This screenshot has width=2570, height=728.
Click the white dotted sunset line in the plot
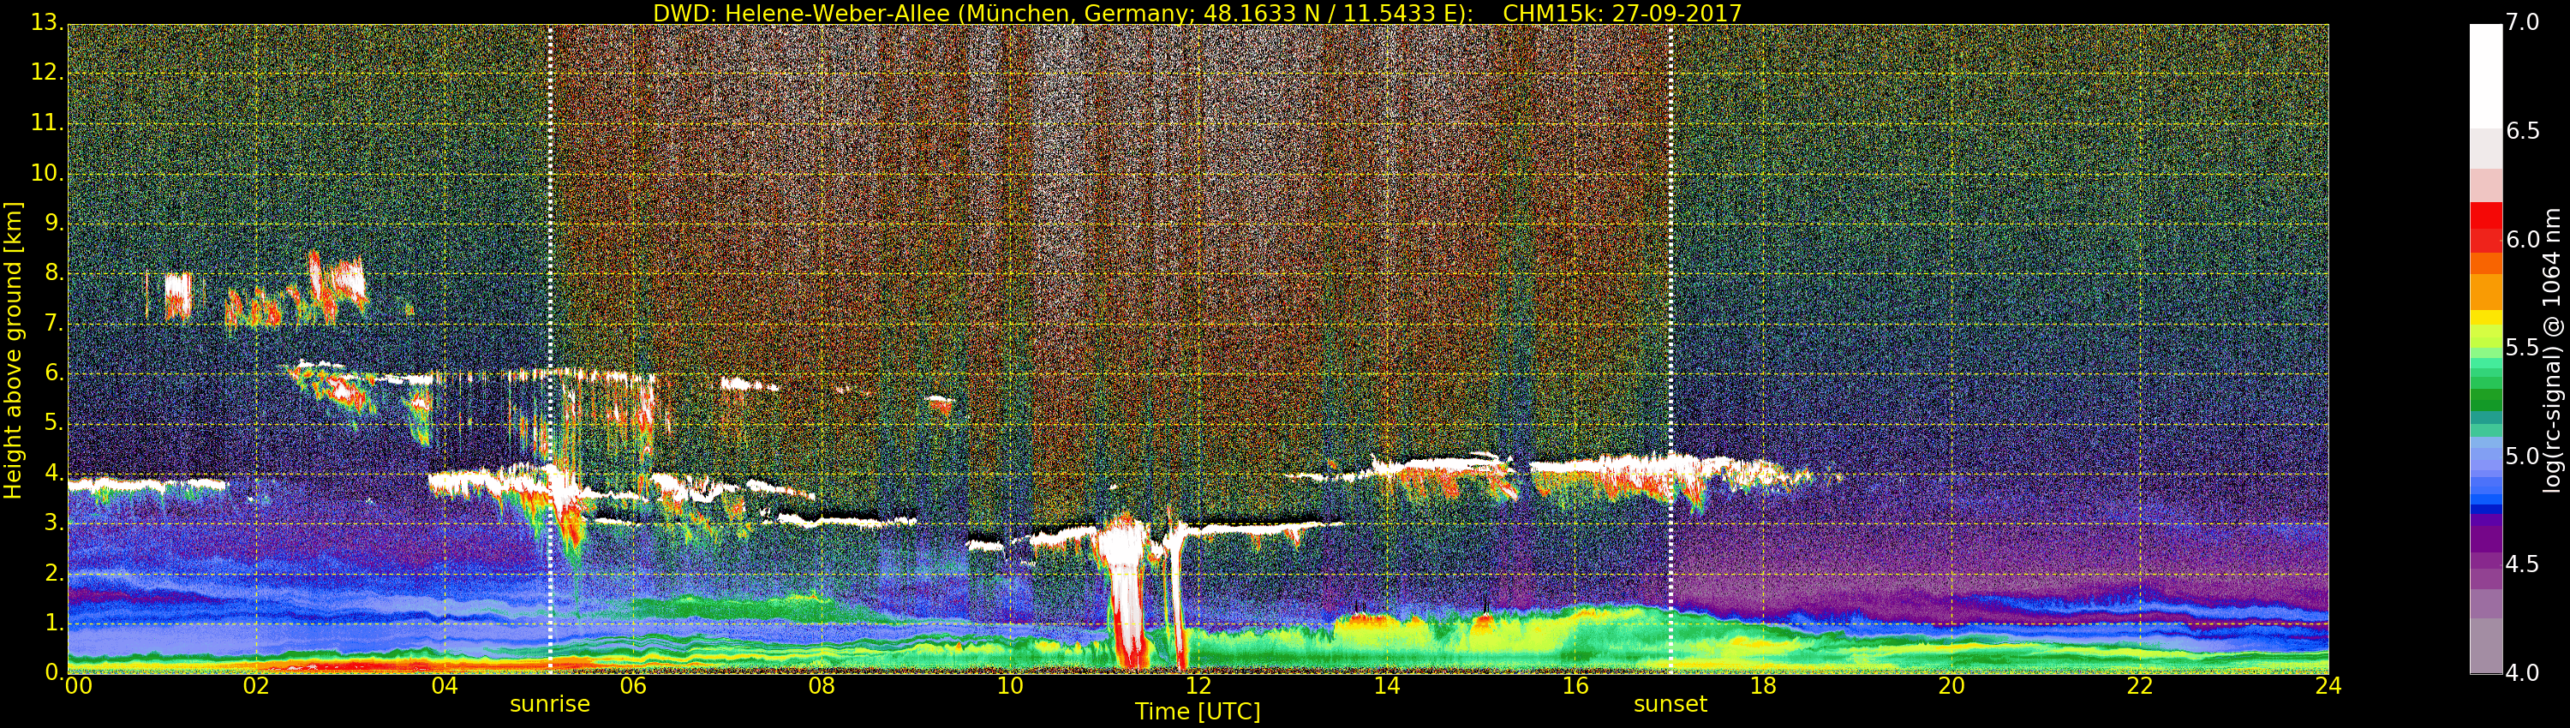(x=1670, y=349)
